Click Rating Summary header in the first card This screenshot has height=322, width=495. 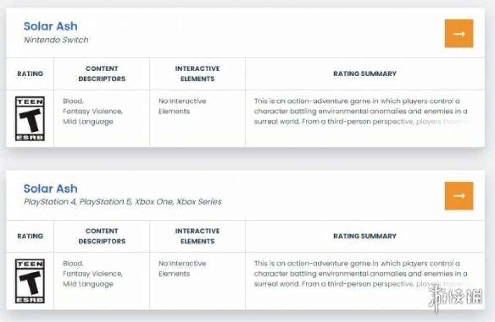coord(365,74)
